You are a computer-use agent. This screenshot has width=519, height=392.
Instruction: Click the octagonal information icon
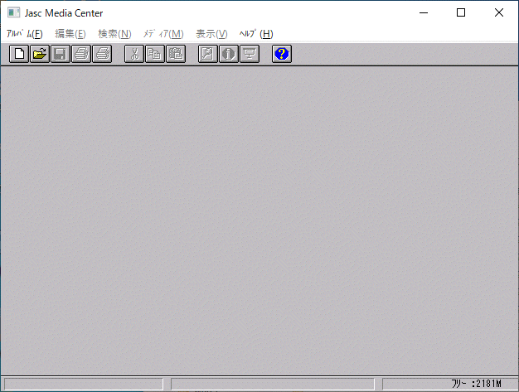pyautogui.click(x=228, y=54)
